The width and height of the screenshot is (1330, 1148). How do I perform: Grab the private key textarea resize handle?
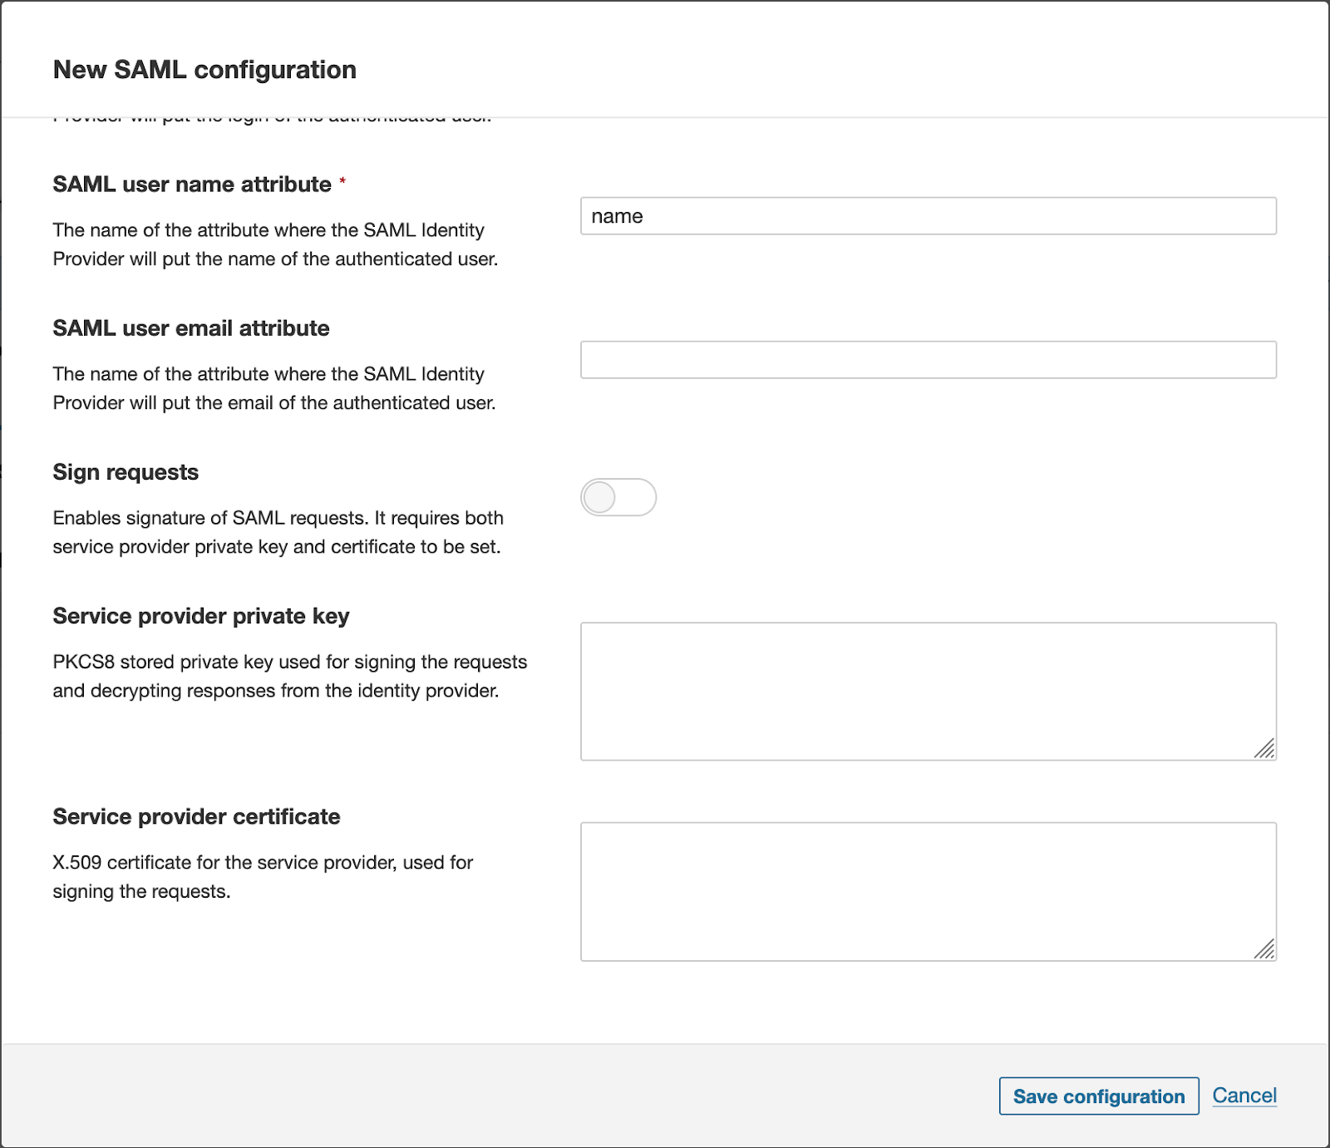coord(1264,749)
